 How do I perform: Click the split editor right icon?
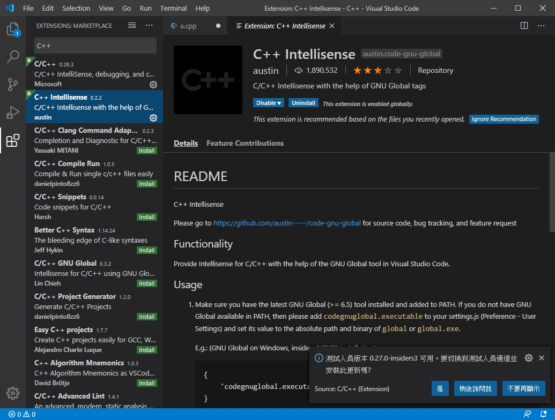[524, 26]
